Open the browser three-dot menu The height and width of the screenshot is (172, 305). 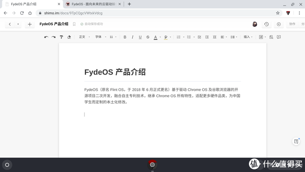pos(299,13)
